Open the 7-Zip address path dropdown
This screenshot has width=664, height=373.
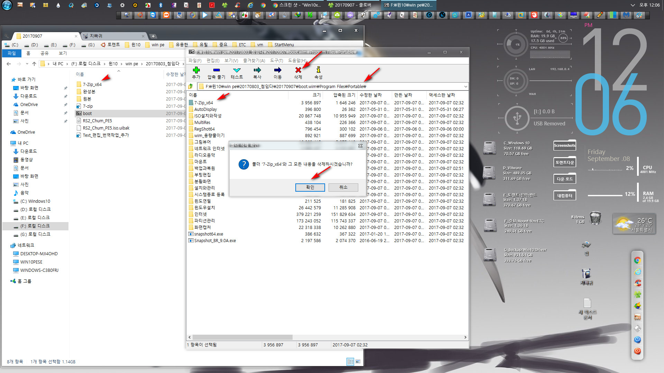(465, 86)
